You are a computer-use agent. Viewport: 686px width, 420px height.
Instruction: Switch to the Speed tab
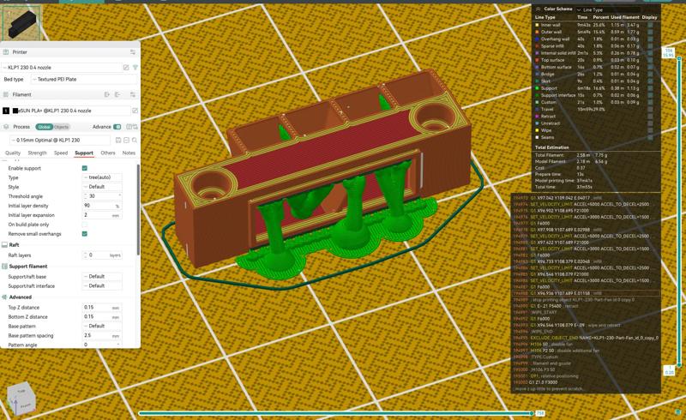point(61,153)
